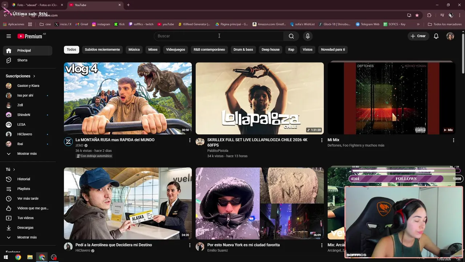This screenshot has width=465, height=262.
Task: Focus the Buscar search field
Action: coord(219,36)
